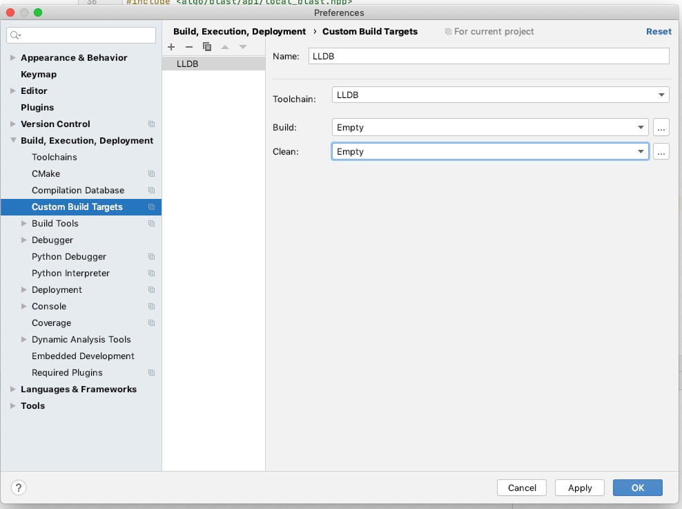Open Python Debugger settings
This screenshot has height=509, width=682.
[x=69, y=257]
